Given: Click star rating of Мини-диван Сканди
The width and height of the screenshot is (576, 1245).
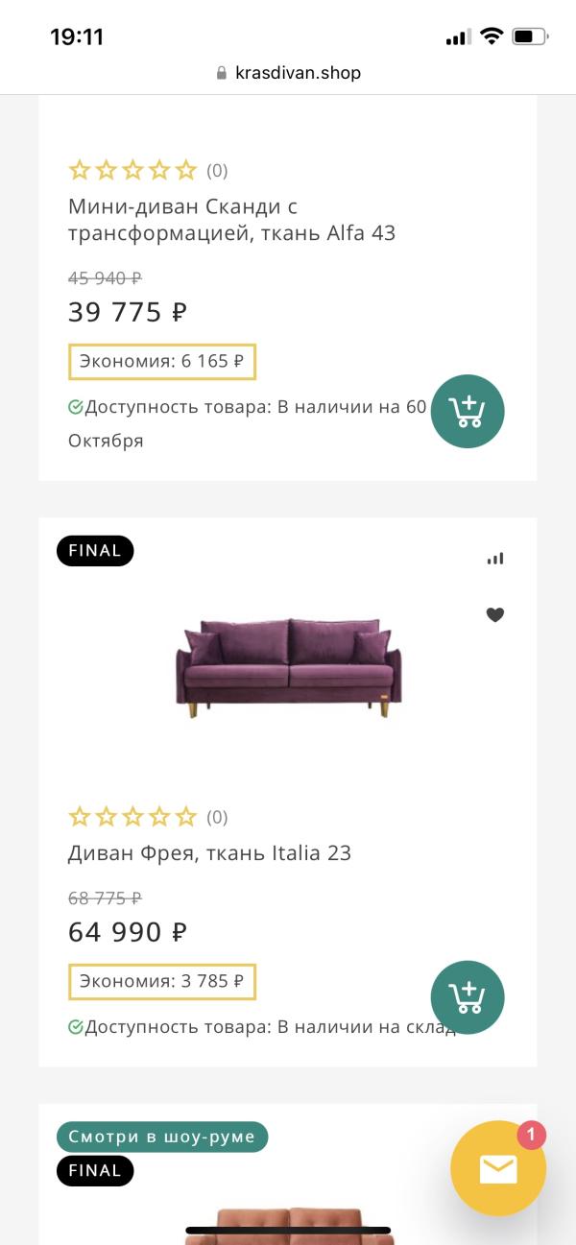Looking at the screenshot, I should (x=132, y=171).
